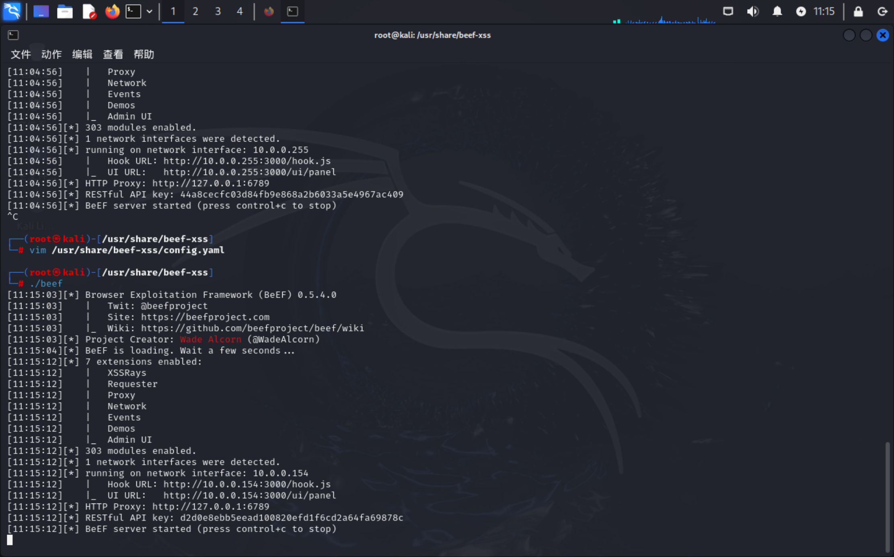Switch to workspace 2

point(195,11)
